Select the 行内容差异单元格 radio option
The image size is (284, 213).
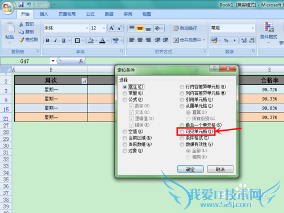(182, 87)
